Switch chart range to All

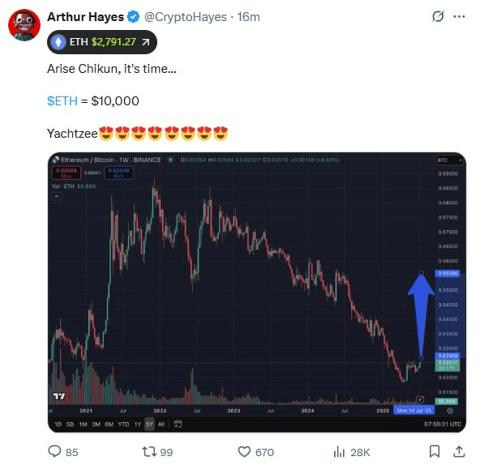161,424
